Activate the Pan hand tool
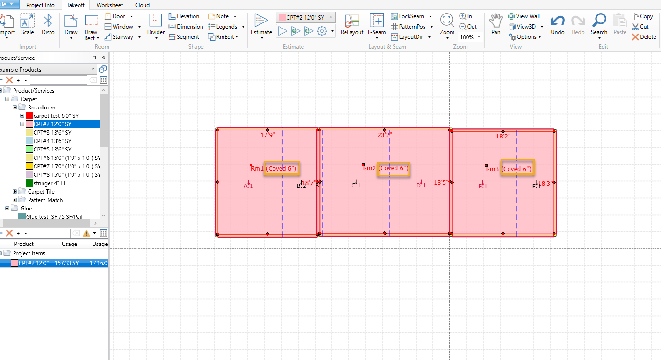The image size is (661, 360). pyautogui.click(x=496, y=25)
